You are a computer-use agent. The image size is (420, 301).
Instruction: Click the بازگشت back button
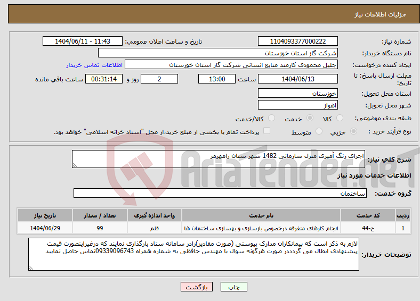coord(197,287)
